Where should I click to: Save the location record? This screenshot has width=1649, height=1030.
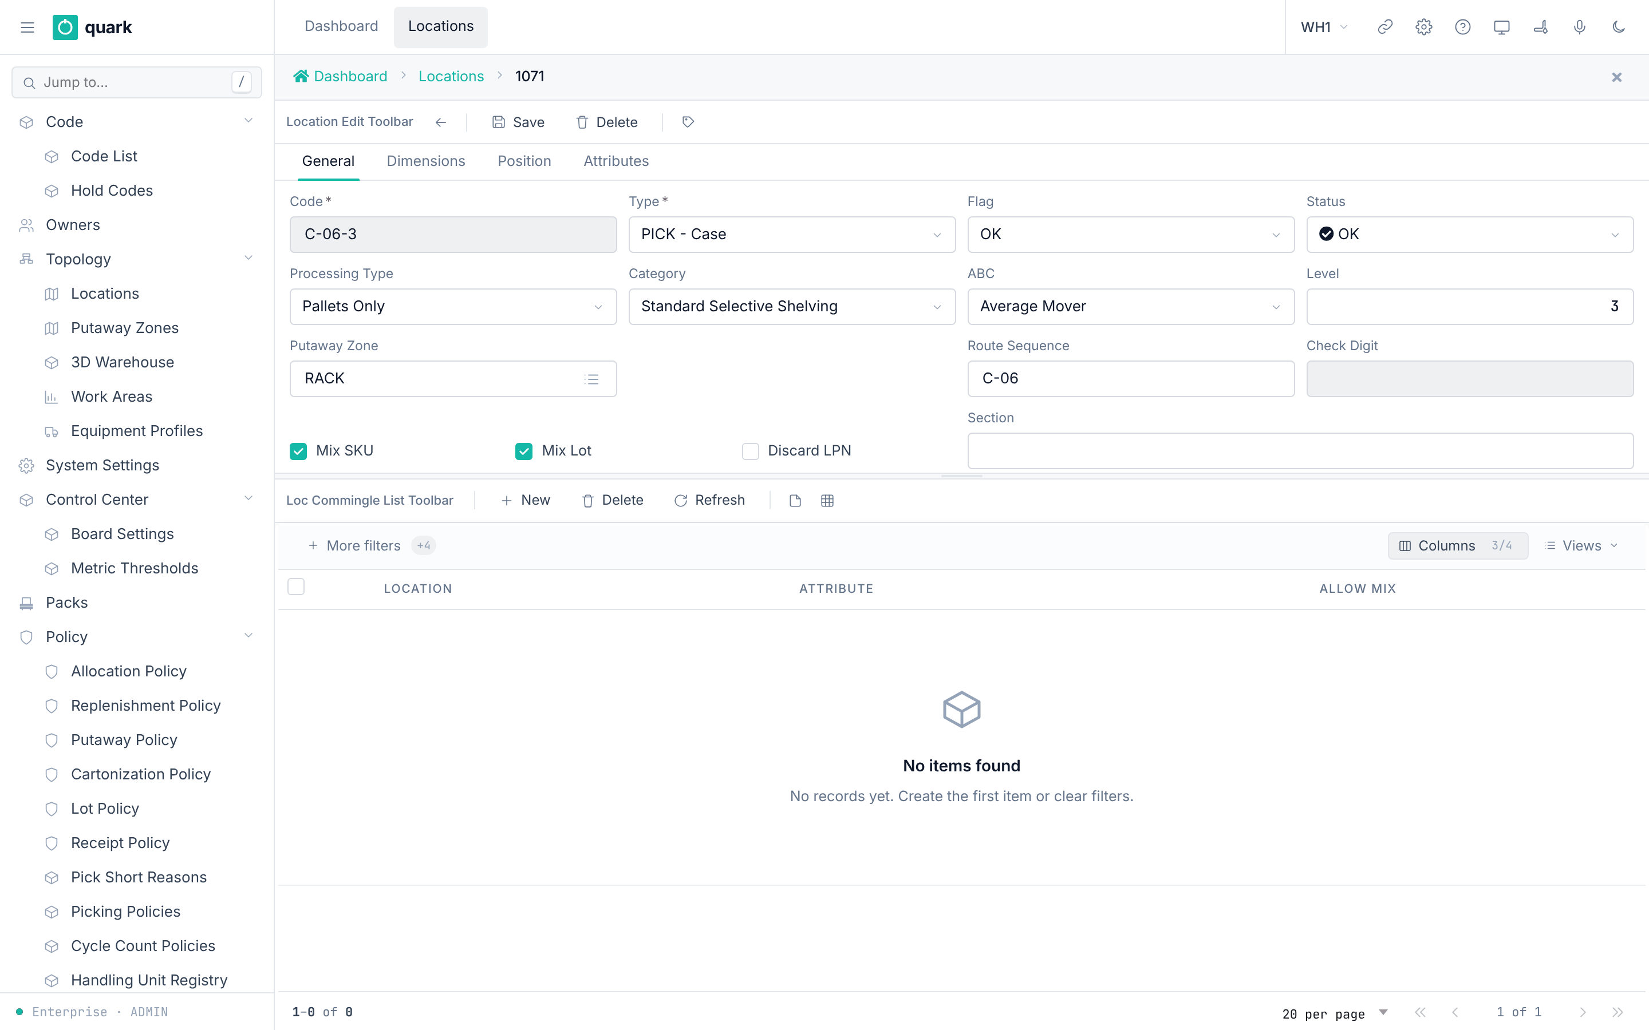coord(518,122)
